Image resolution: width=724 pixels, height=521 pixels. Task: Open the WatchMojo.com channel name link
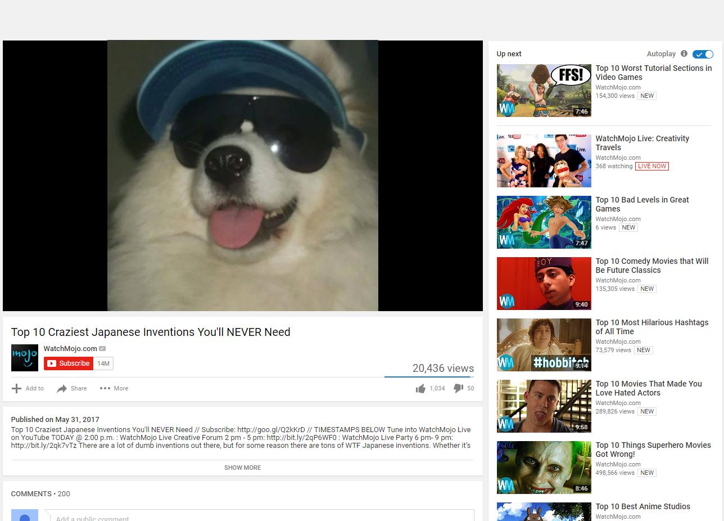[70, 349]
